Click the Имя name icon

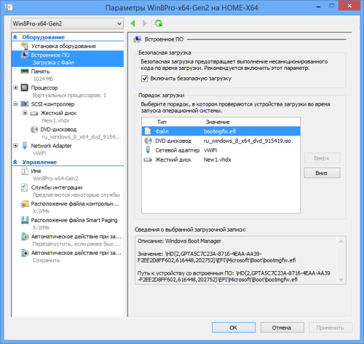(x=25, y=171)
